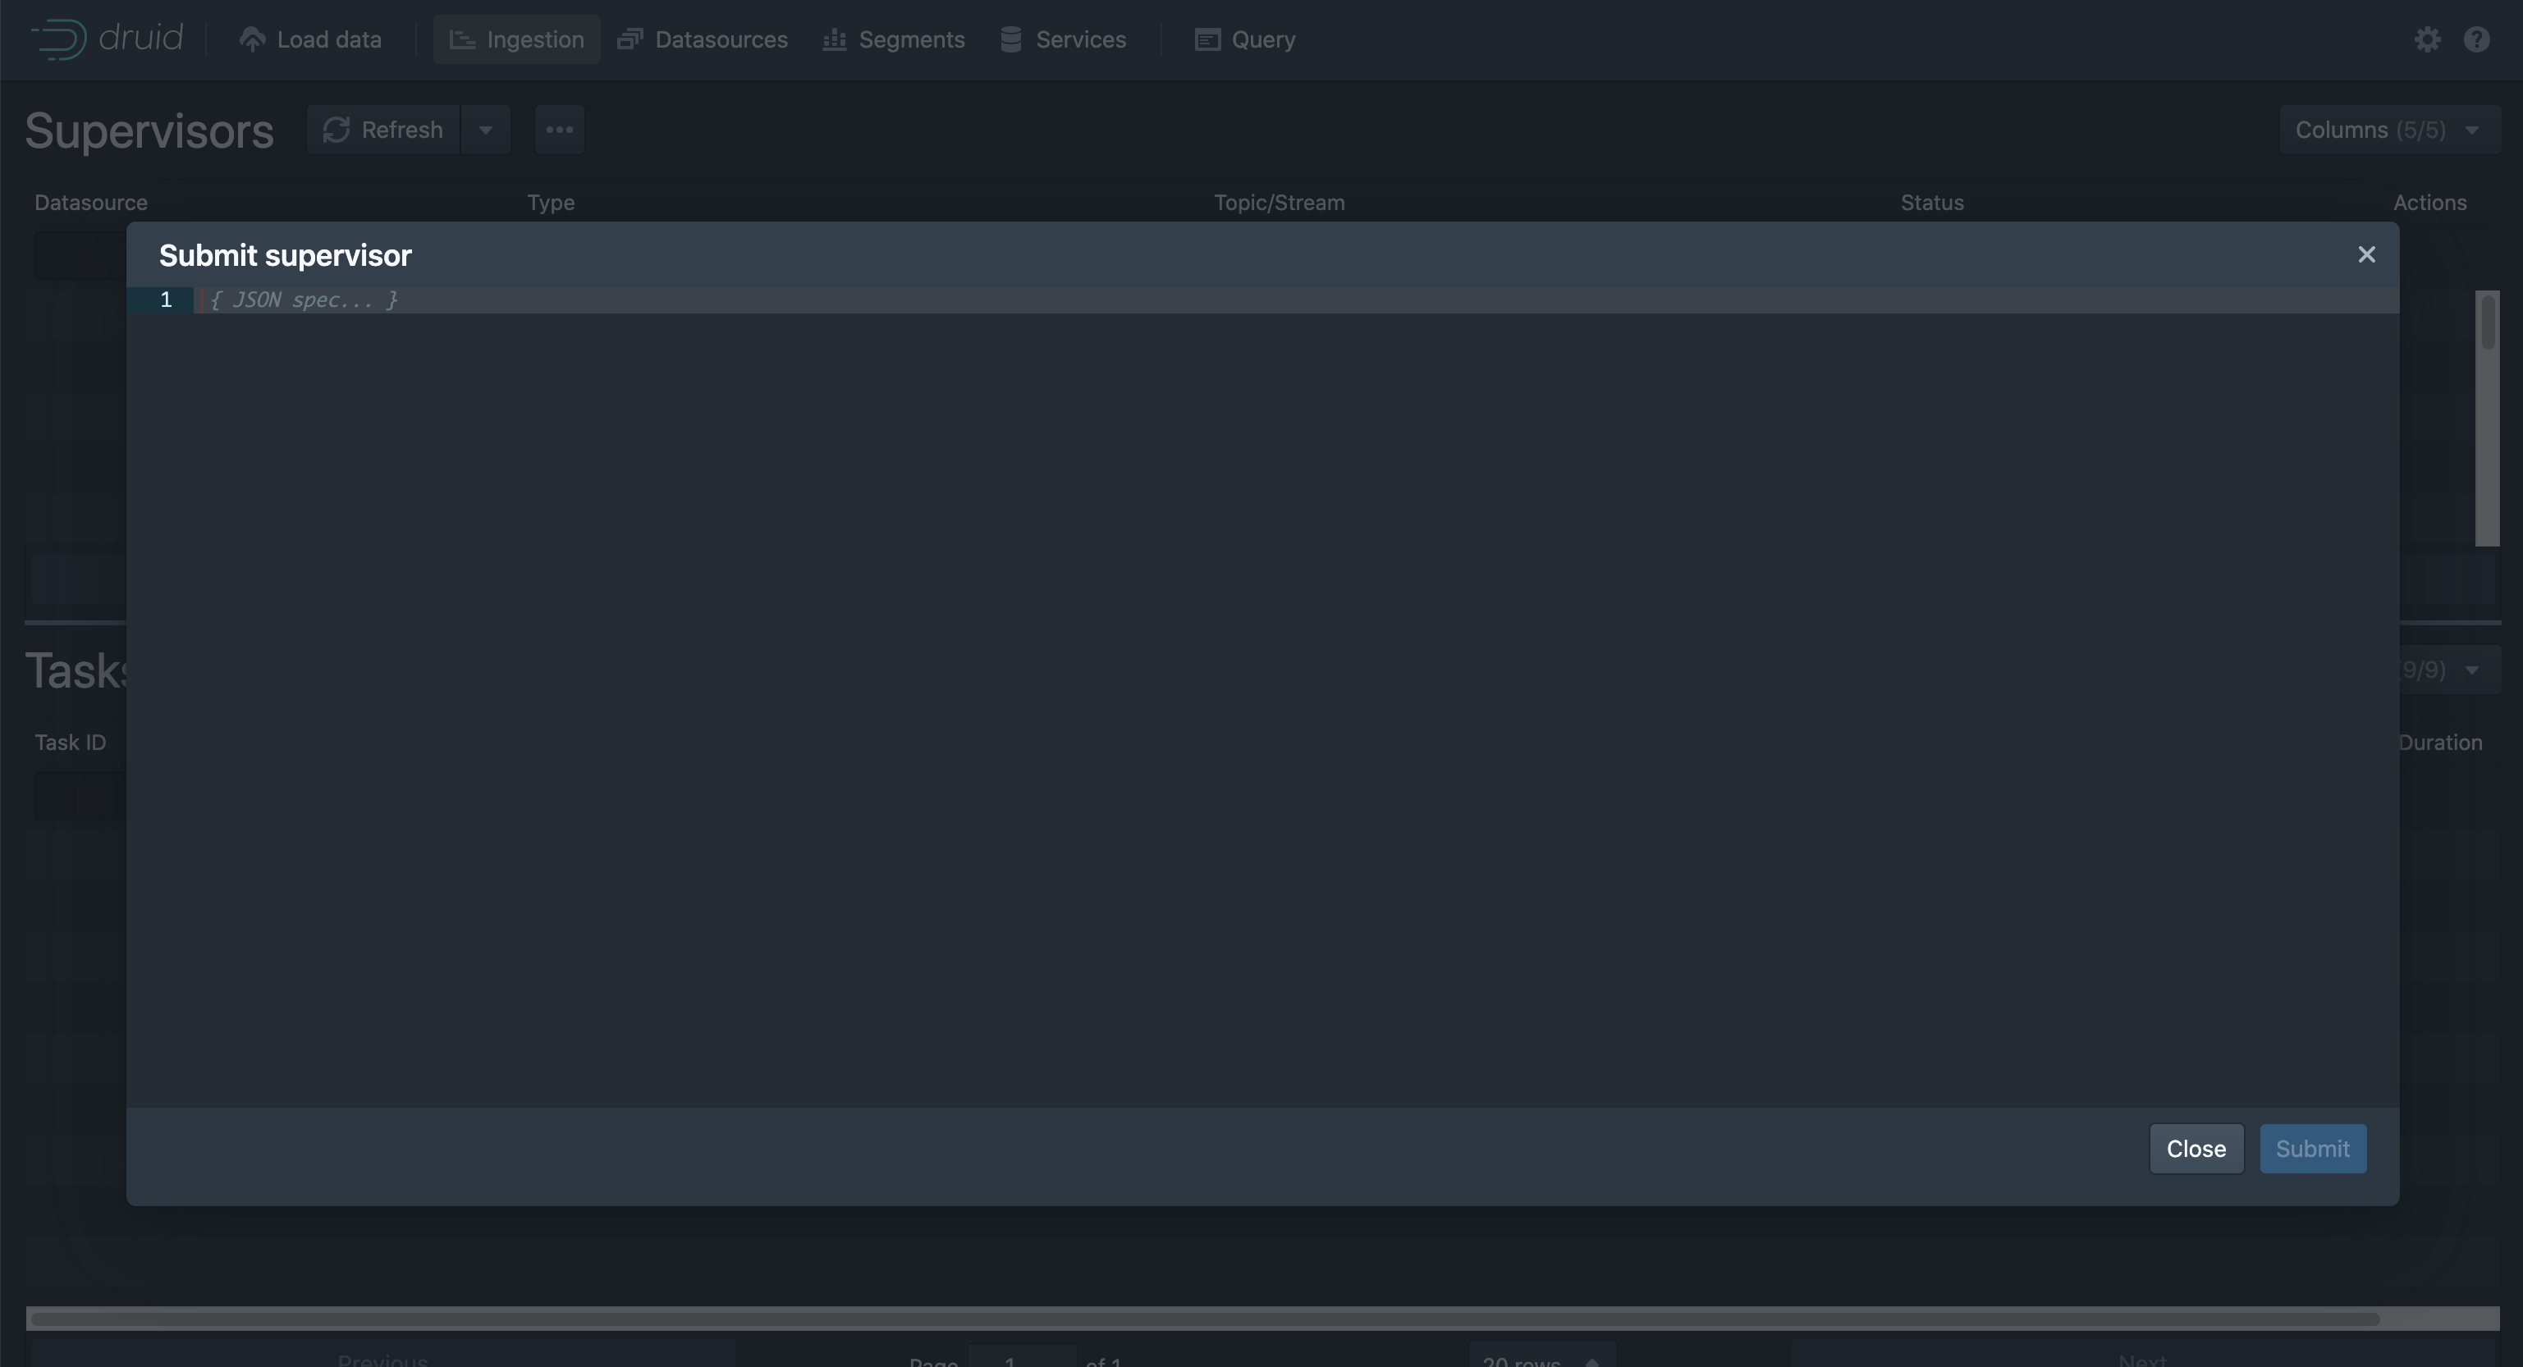Expand the tasks columns (9/9) dropdown
Viewport: 2523px width, 1367px height.
click(x=2448, y=670)
